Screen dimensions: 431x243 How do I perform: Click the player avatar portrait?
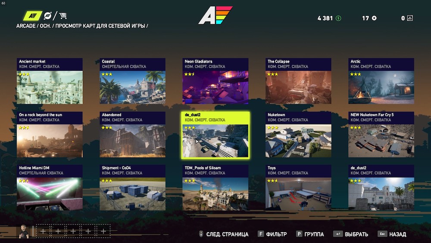(24, 231)
